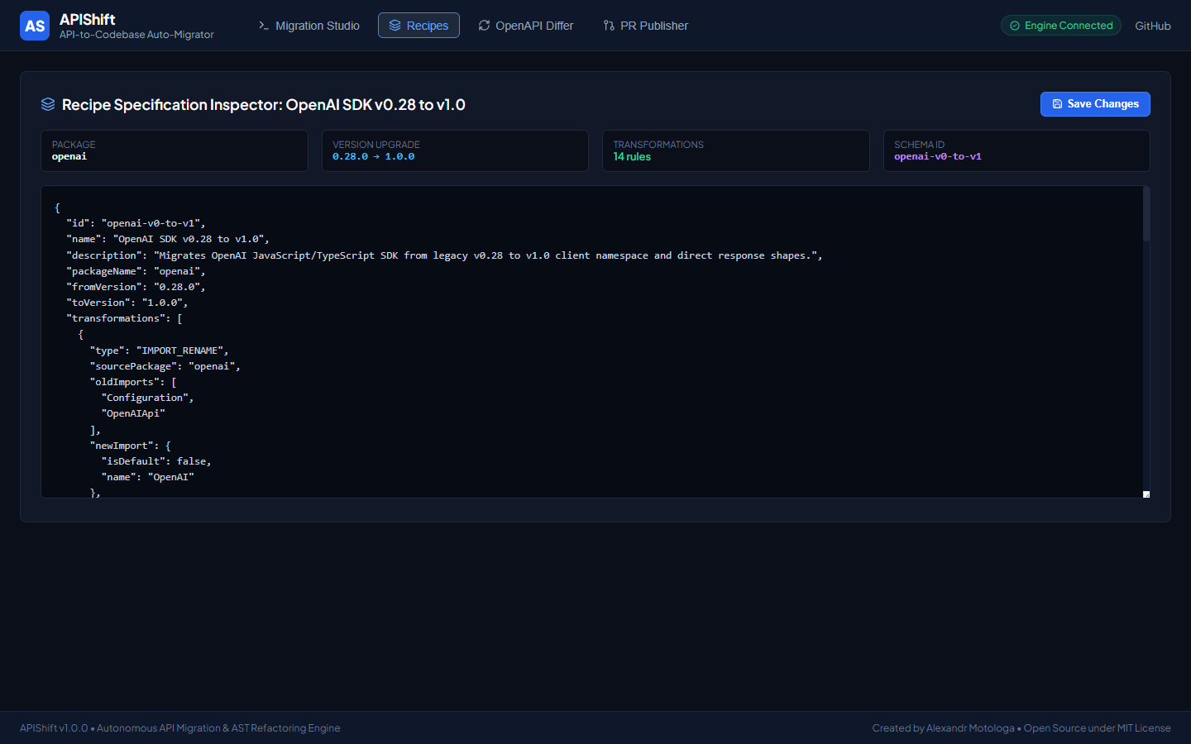Image resolution: width=1191 pixels, height=744 pixels.
Task: Click the floppy disk icon in Save Changes
Action: (x=1057, y=104)
